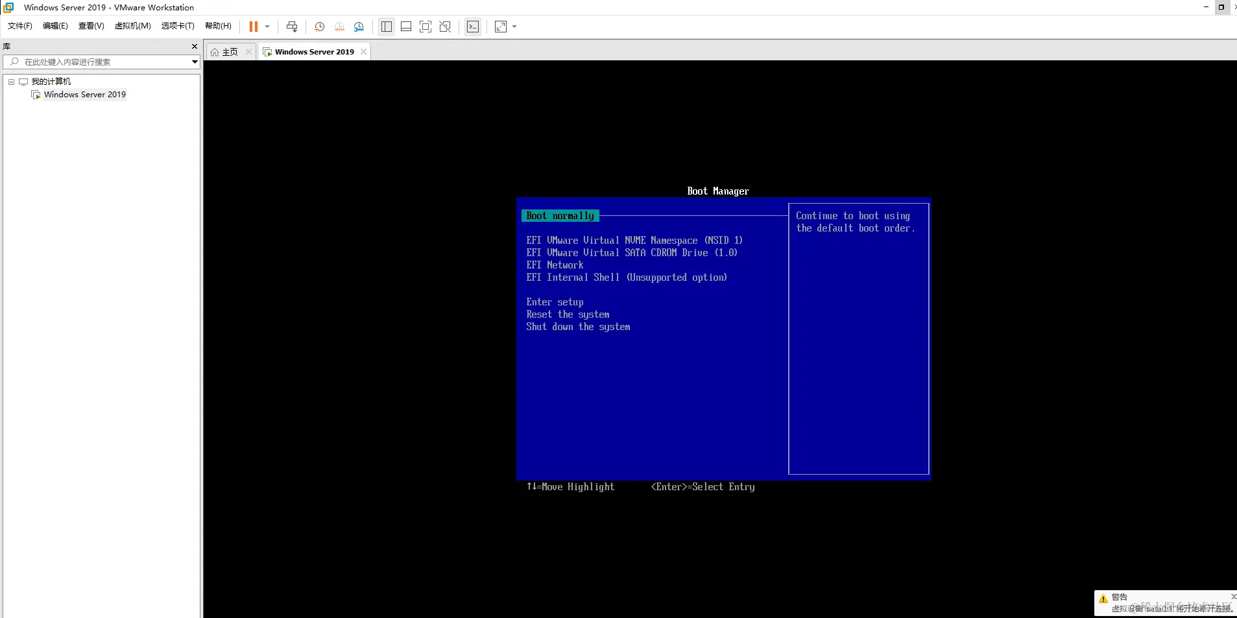Send Ctrl+Alt+Del to the virtual machine
Image resolution: width=1237 pixels, height=618 pixels.
click(292, 27)
